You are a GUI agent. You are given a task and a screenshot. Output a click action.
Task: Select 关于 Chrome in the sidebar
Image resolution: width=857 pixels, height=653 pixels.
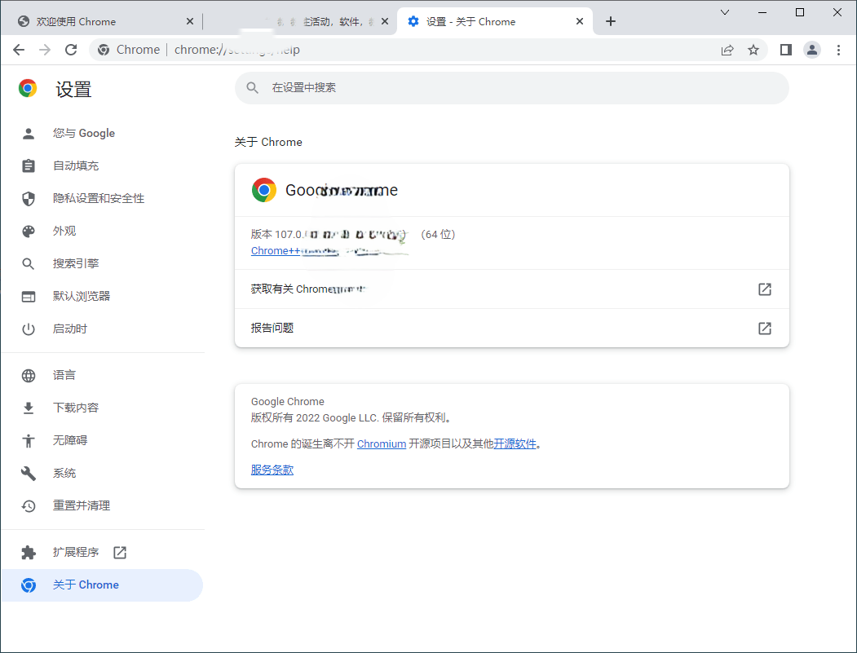point(102,585)
